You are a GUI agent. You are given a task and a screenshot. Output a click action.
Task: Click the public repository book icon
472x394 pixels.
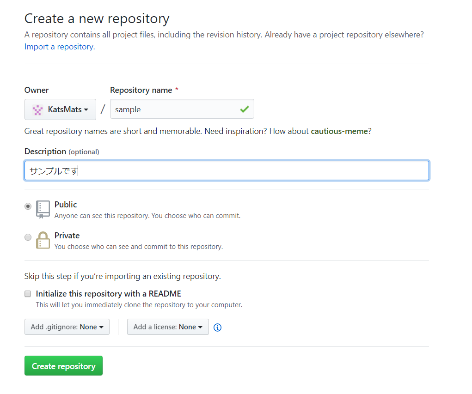click(x=43, y=209)
